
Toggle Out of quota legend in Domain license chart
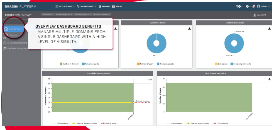pyautogui.click(x=108, y=123)
